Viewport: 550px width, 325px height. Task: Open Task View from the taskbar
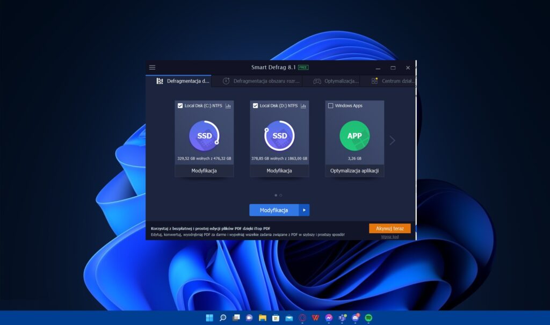click(236, 318)
